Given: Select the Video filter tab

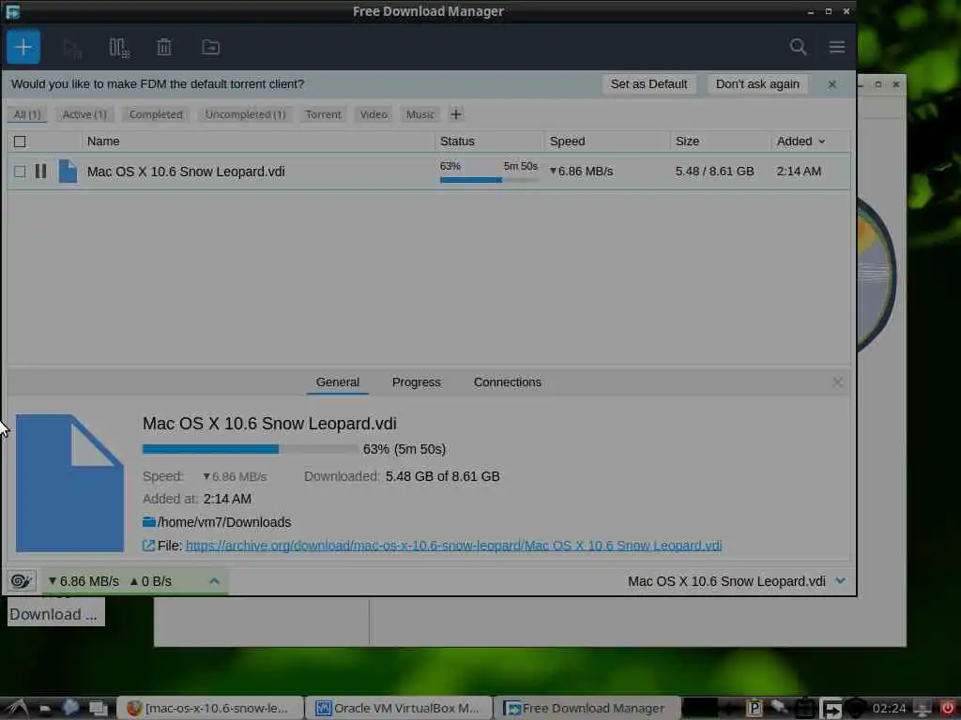Looking at the screenshot, I should (374, 114).
